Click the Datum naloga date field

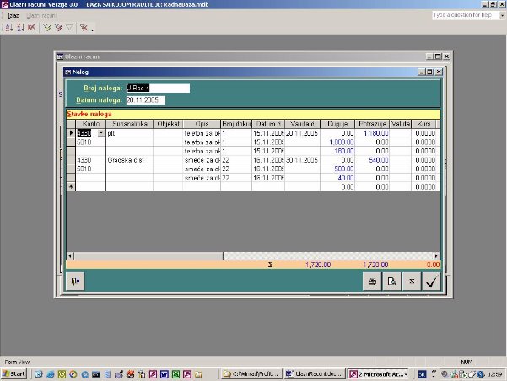(x=157, y=99)
